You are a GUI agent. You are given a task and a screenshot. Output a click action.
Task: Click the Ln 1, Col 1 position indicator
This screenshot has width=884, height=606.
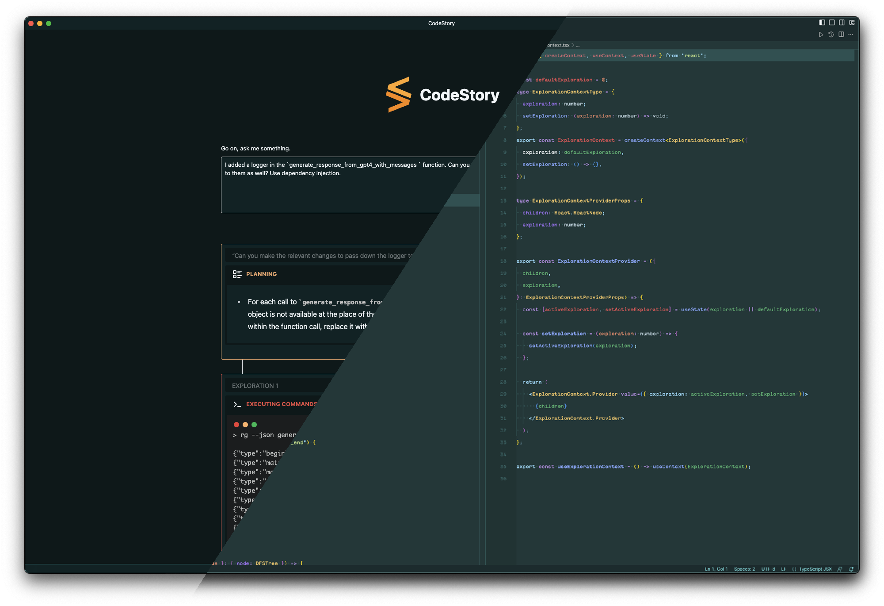(716, 569)
